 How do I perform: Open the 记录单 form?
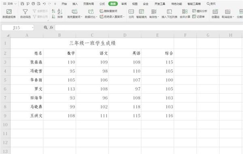[x=198, y=17]
